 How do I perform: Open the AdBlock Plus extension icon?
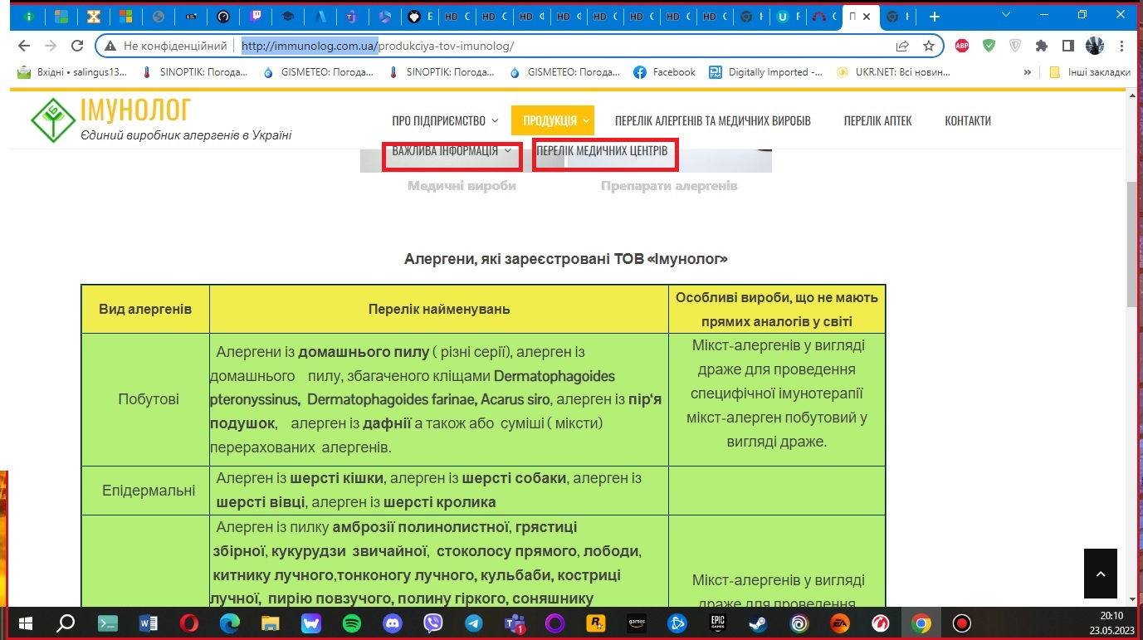click(962, 46)
